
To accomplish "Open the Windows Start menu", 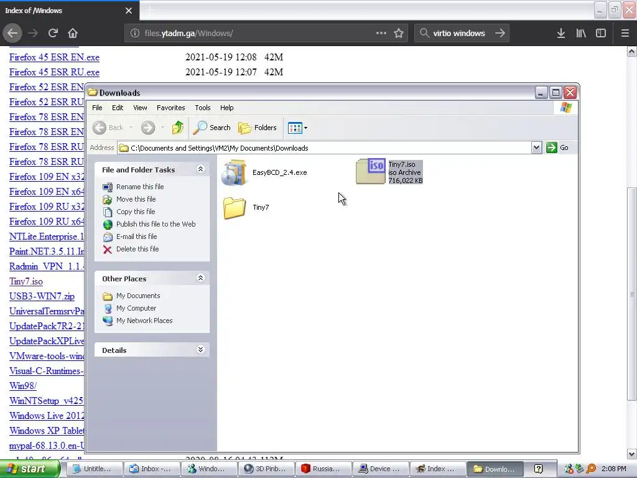I will [x=30, y=469].
